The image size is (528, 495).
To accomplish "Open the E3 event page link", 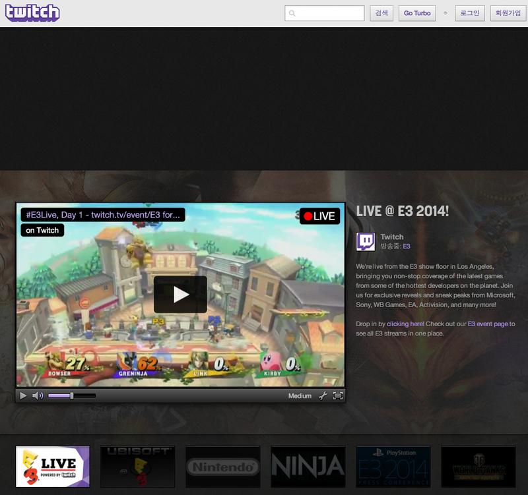I will (x=488, y=324).
